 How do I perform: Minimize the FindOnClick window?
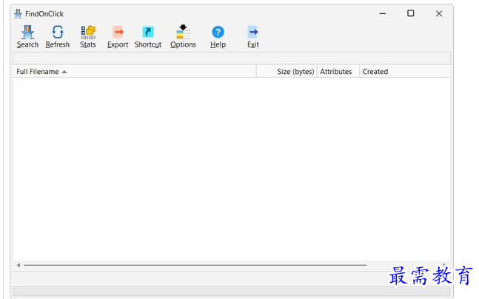[x=383, y=13]
